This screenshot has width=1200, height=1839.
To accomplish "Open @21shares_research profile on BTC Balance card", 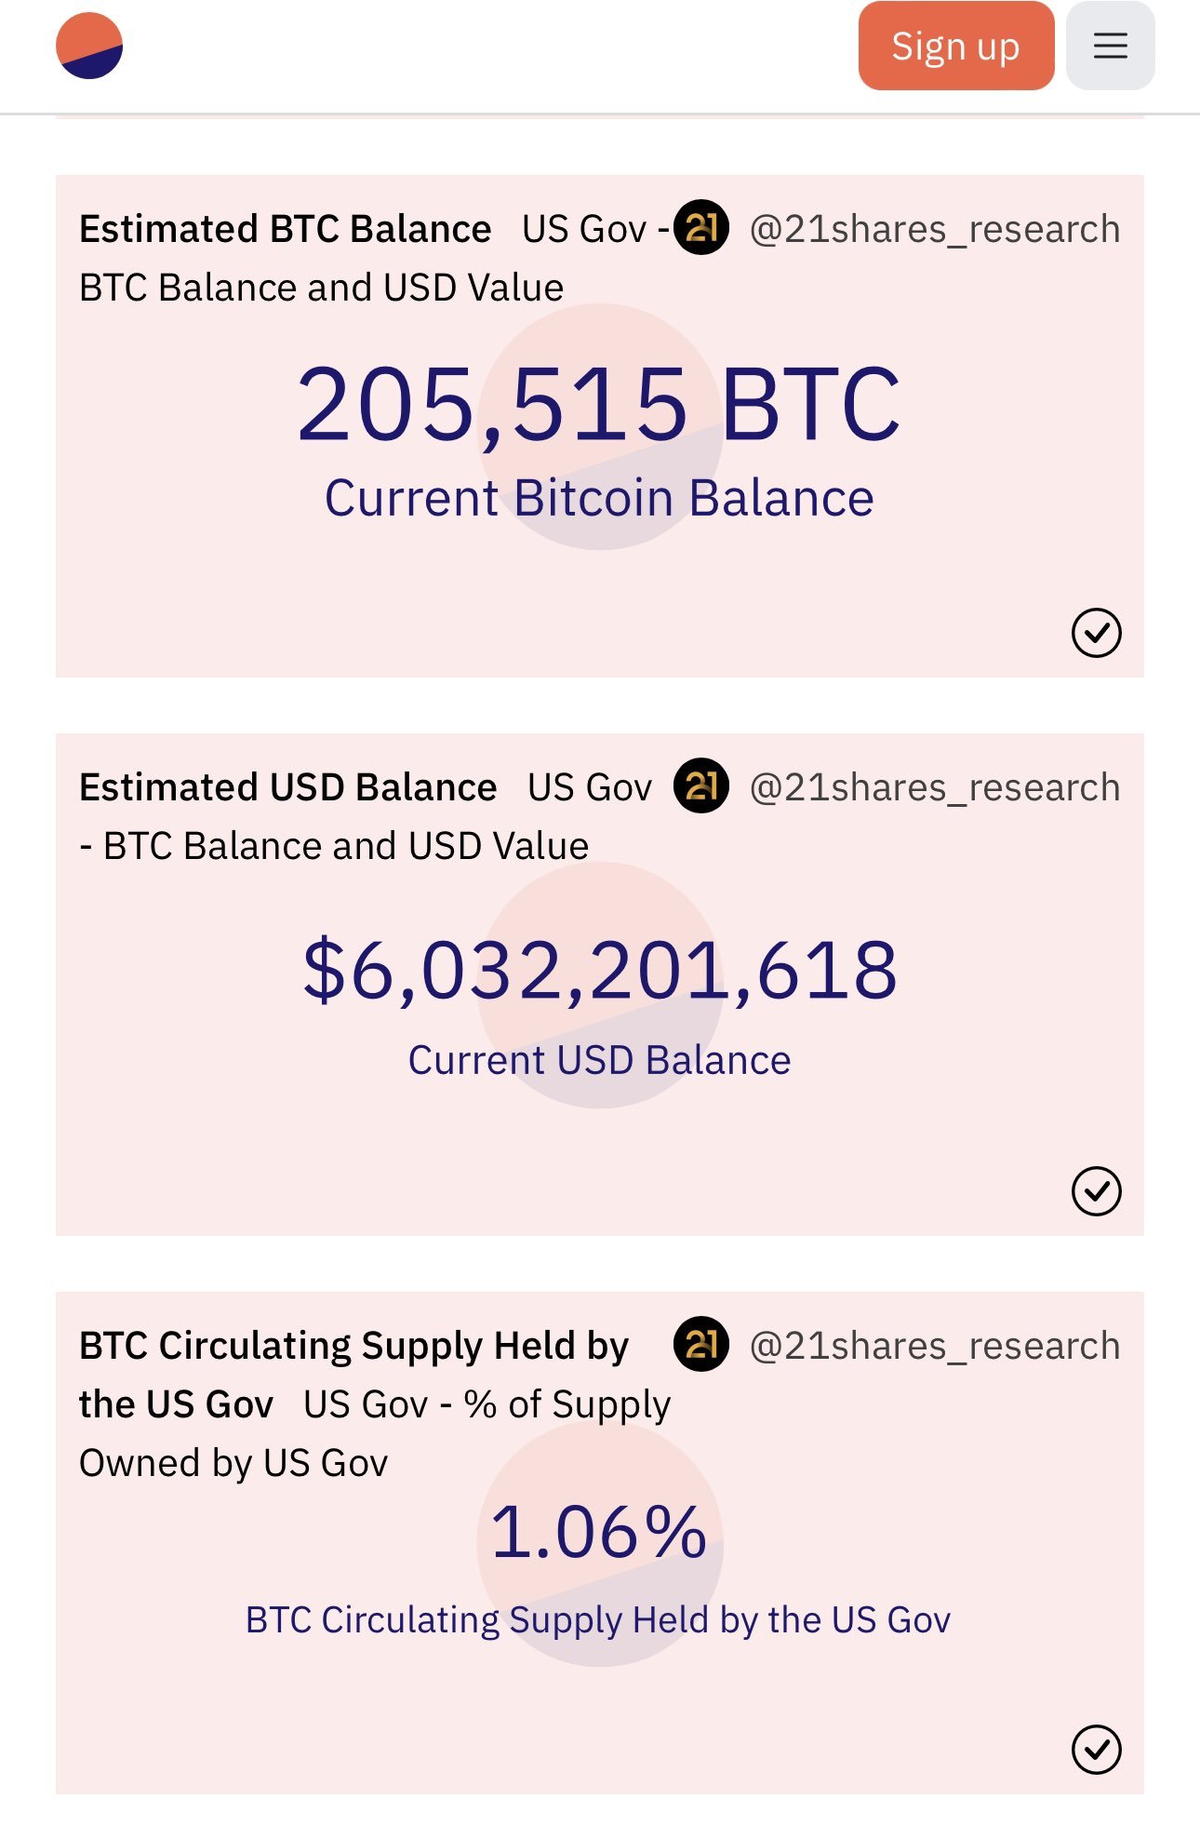I will point(935,229).
